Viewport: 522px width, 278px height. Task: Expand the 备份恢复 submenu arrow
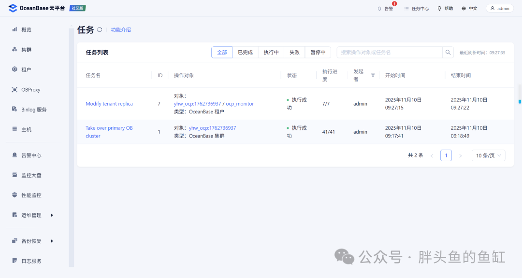tap(52, 241)
